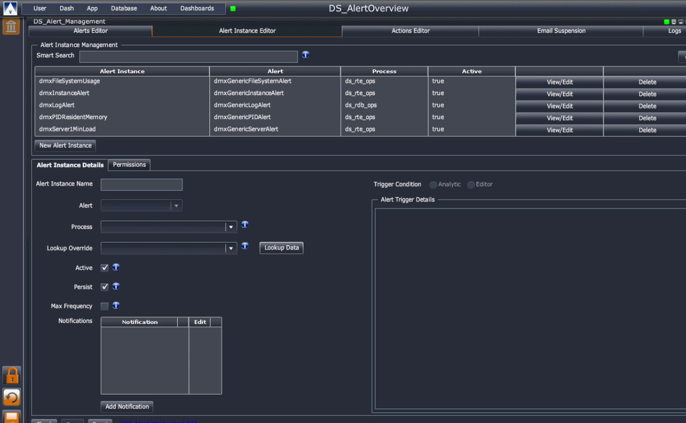This screenshot has width=686, height=423.
Task: Click the Smart Search input field
Action: [x=188, y=56]
